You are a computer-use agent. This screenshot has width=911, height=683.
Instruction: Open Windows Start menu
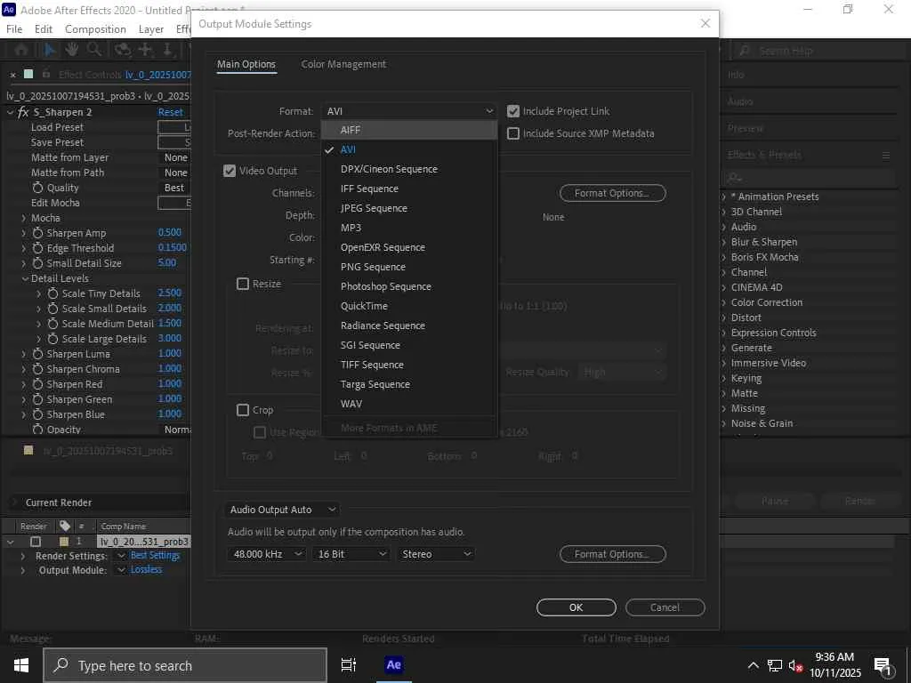[x=21, y=665]
